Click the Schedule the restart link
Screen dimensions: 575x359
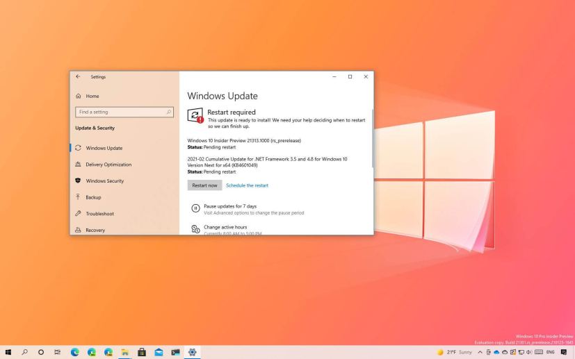247,185
